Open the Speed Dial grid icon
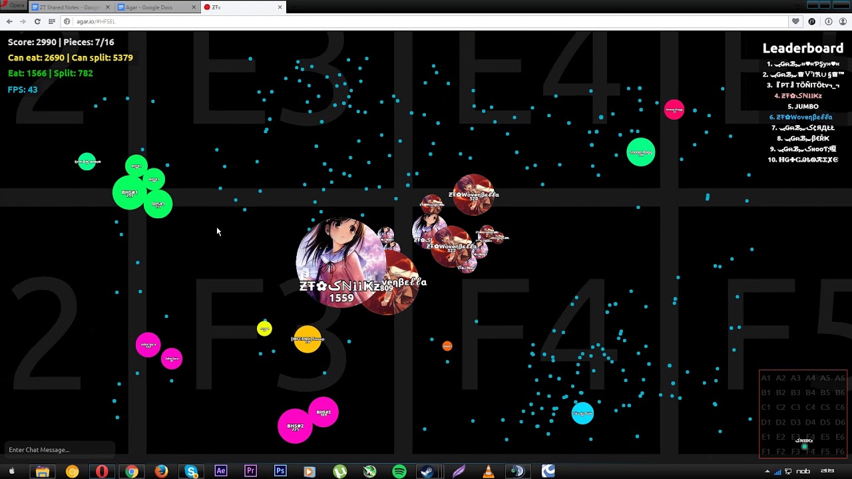This screenshot has height=479, width=852. click(x=51, y=21)
